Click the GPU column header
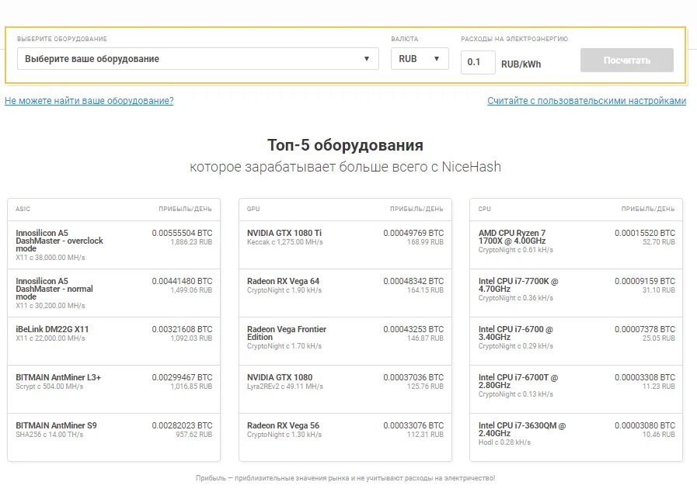 coord(253,209)
